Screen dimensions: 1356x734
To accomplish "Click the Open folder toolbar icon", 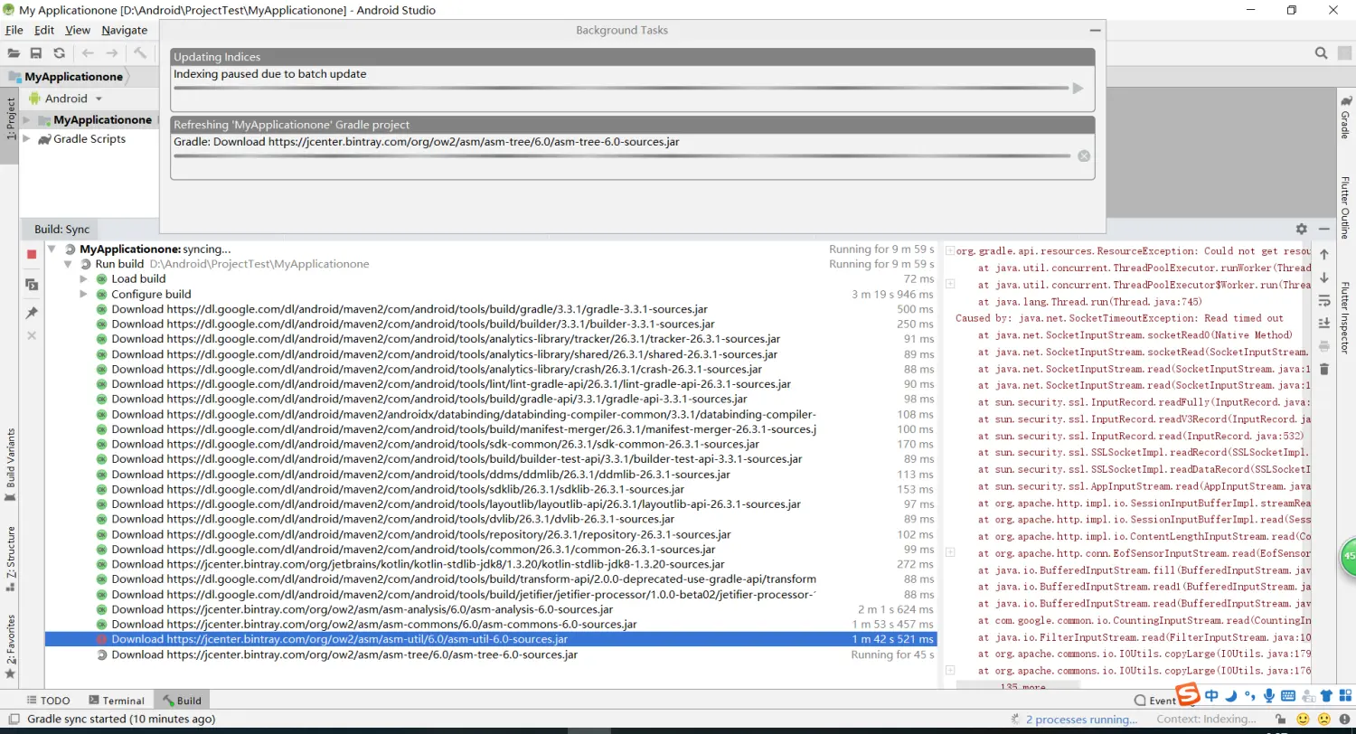I will tap(14, 53).
